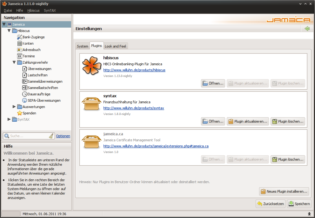Select Daueraufträge in navigation tree
Image resolution: width=315 pixels, height=218 pixels.
(x=39, y=94)
